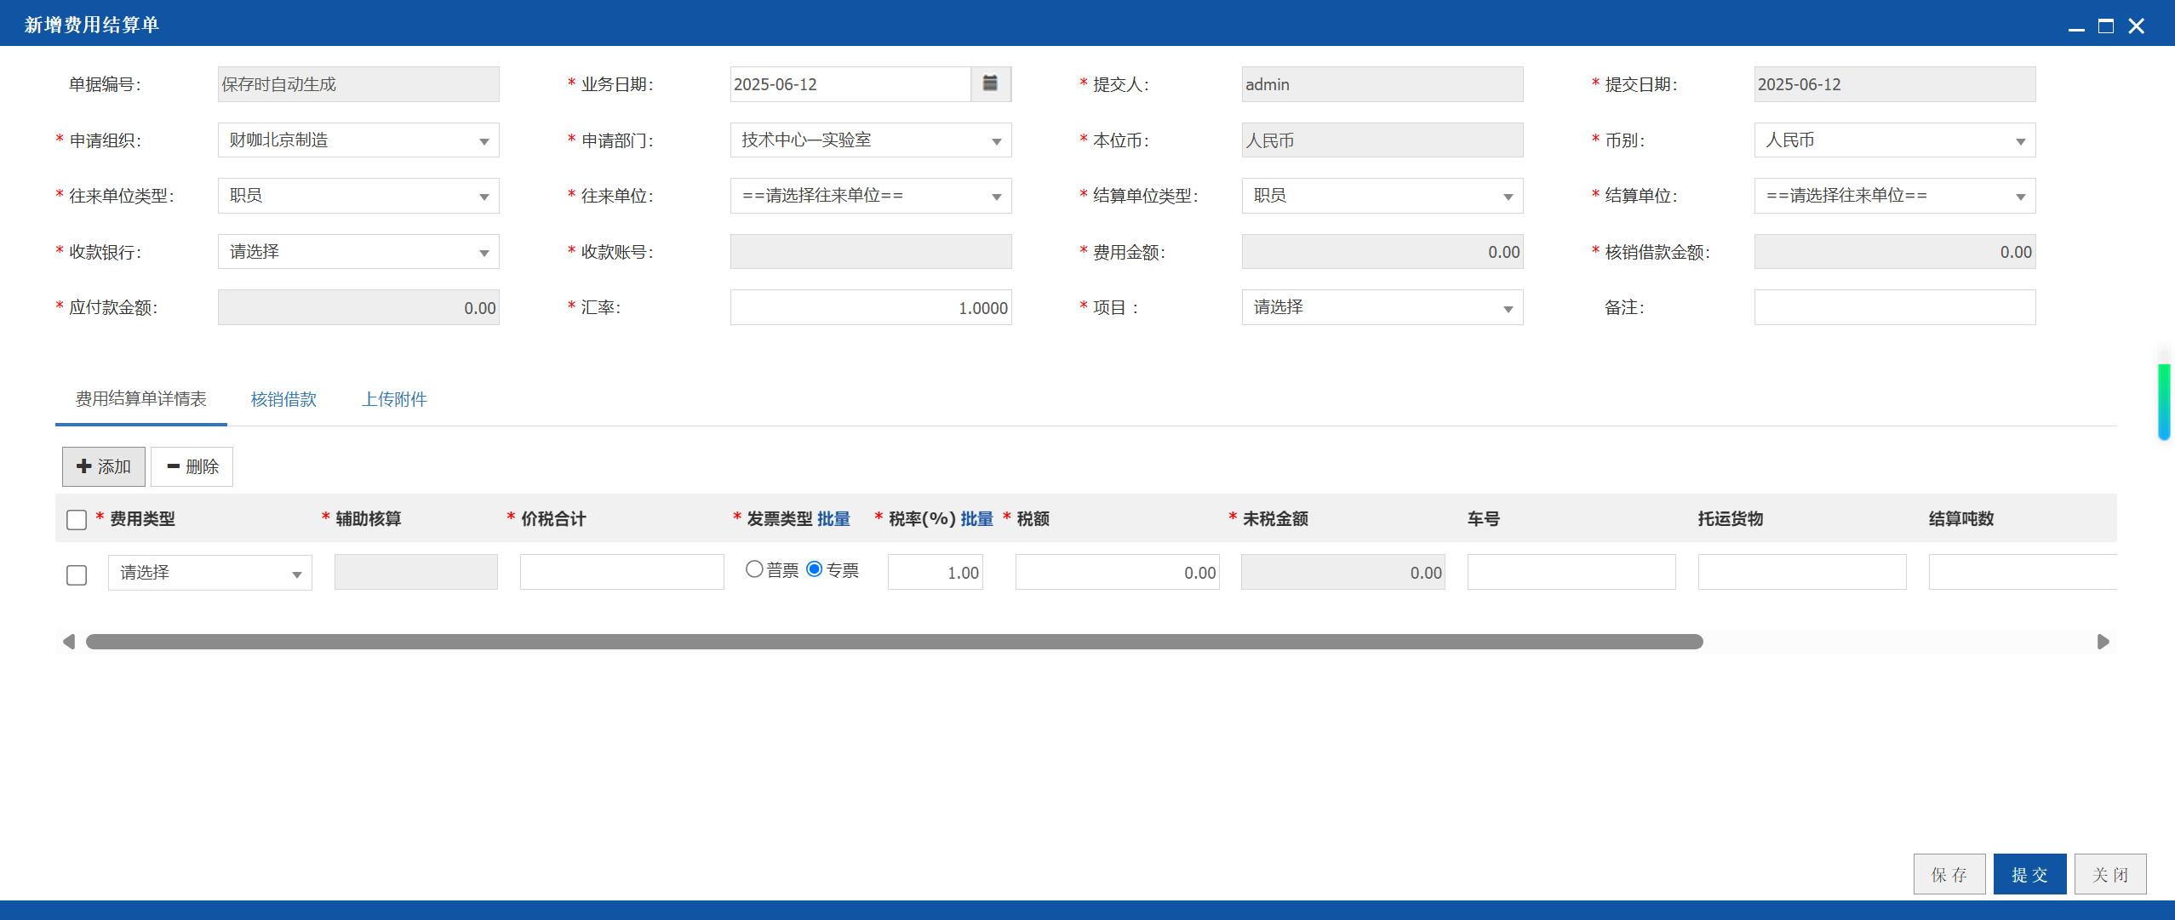Click the 备注 input field
Viewport: 2175px width, 920px height.
1894,307
